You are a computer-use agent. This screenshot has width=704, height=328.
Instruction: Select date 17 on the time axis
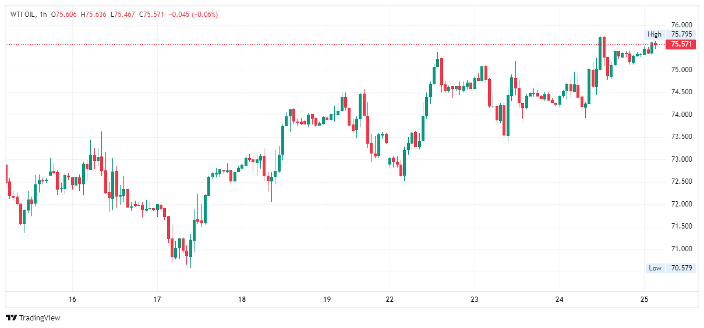coord(157,300)
